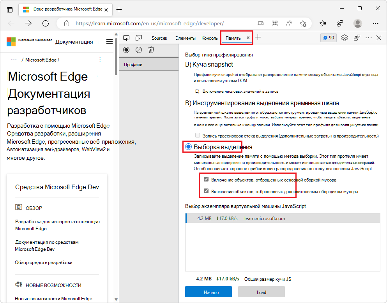Close the Память tab
Screen dimensions: 387x303
coord(248,37)
